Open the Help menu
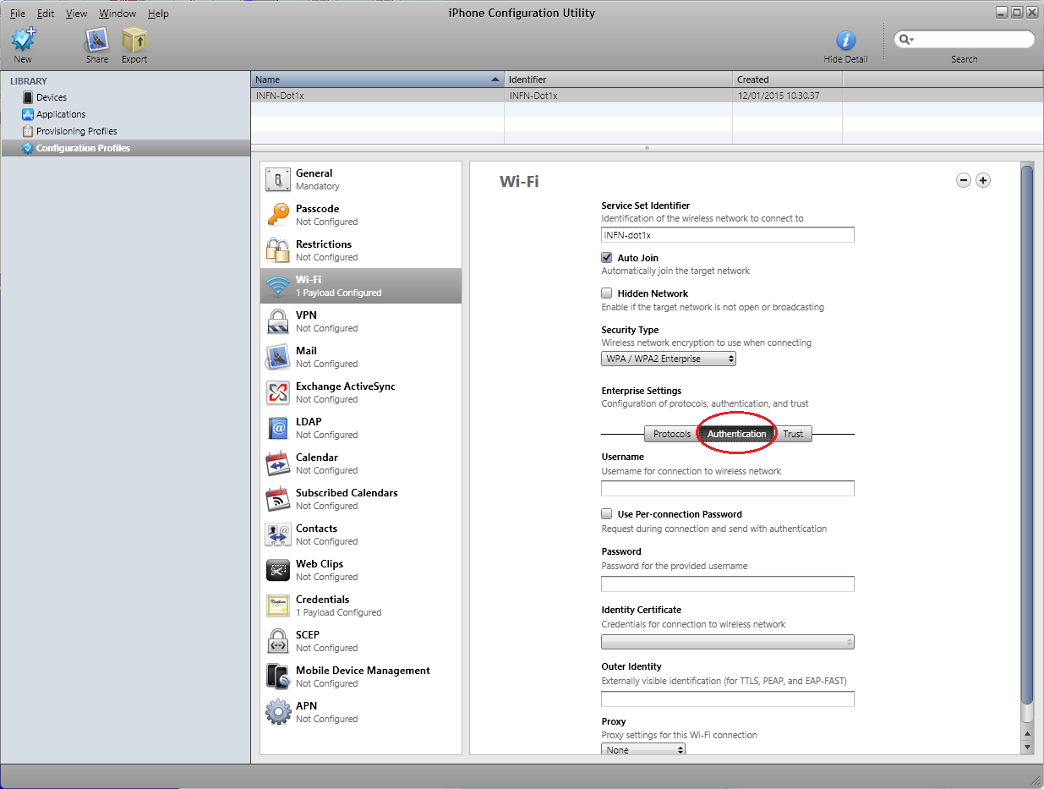 [x=158, y=14]
